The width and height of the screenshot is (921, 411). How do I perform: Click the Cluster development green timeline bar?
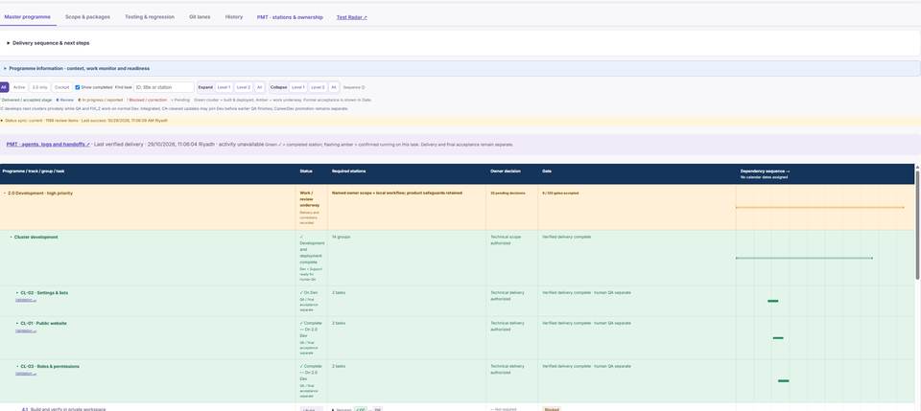coord(804,258)
